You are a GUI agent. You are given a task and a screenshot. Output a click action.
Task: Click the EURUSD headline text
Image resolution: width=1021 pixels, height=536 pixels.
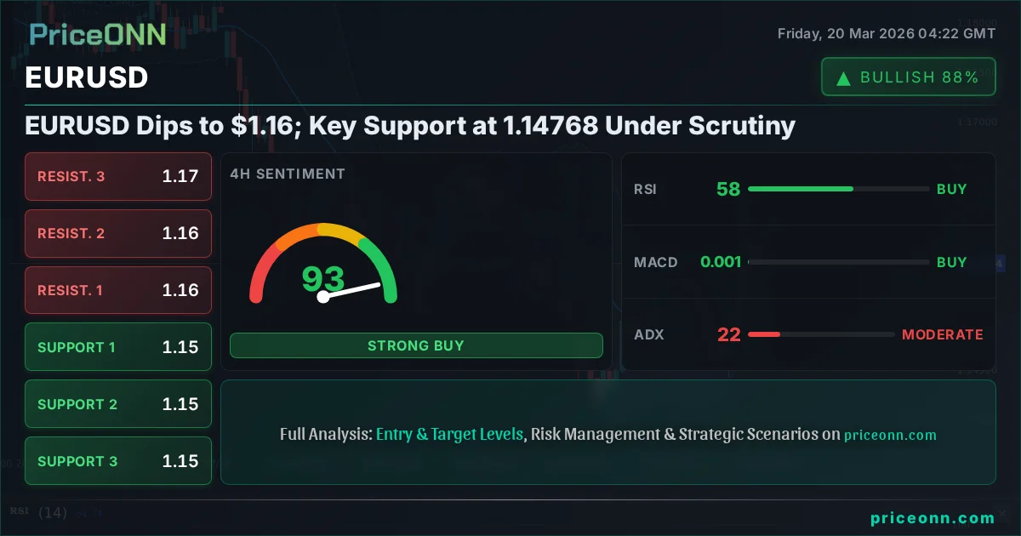tap(410, 127)
